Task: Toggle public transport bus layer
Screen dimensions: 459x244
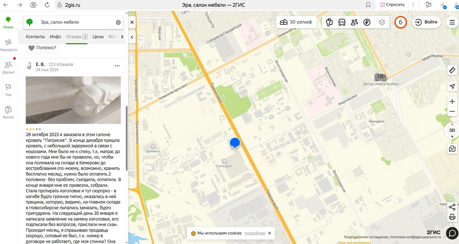Action: [342, 22]
